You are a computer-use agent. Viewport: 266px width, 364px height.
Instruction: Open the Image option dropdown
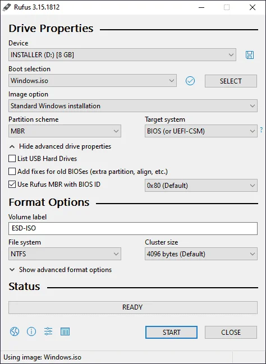133,105
